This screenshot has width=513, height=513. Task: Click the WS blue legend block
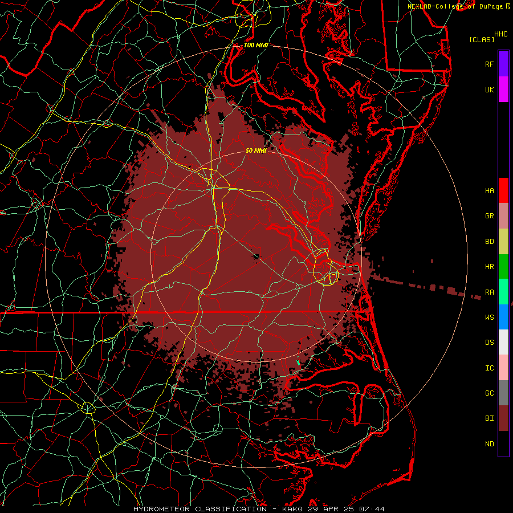click(503, 317)
